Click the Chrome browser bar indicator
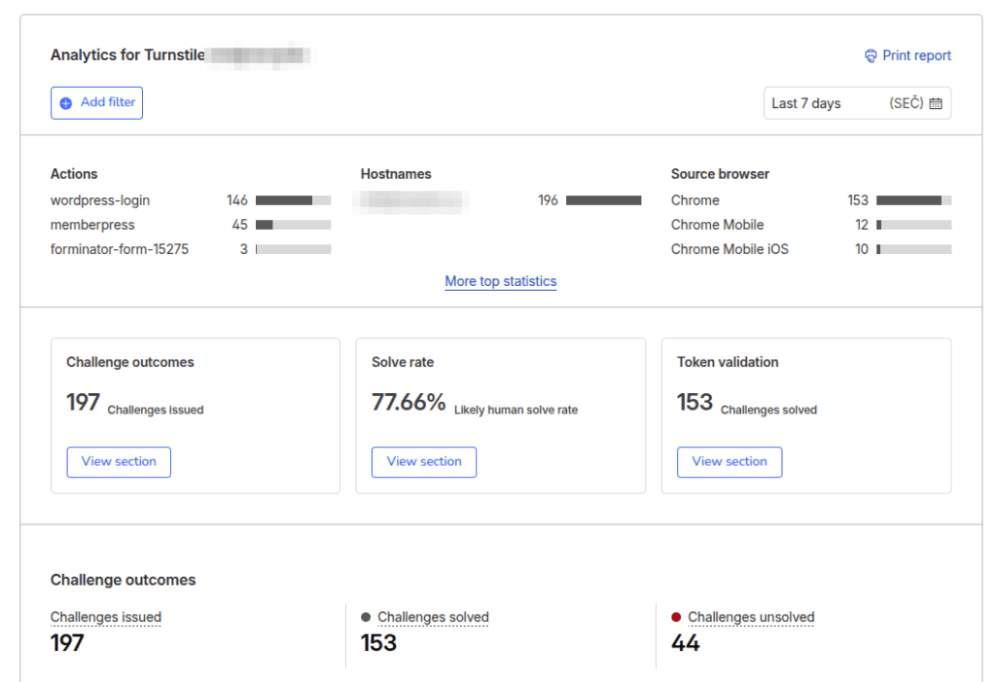The width and height of the screenshot is (996, 682). (913, 200)
